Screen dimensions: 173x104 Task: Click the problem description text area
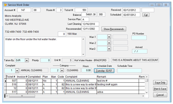tap(43, 47)
